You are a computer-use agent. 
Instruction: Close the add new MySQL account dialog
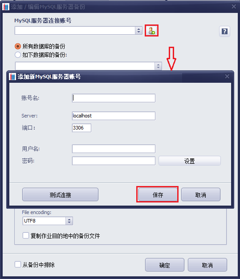(x=227, y=77)
